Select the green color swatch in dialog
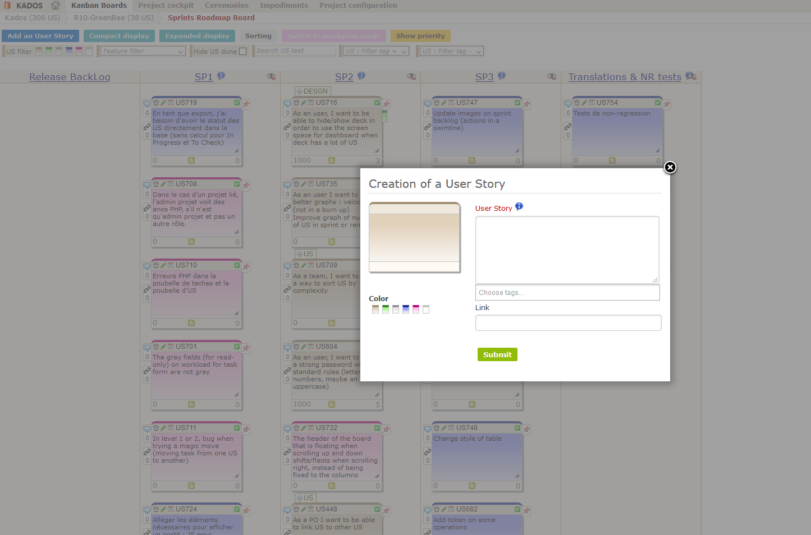 (386, 309)
